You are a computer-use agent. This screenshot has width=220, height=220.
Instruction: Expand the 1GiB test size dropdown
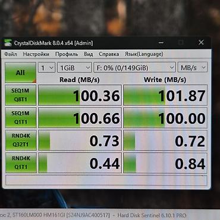coord(74,68)
